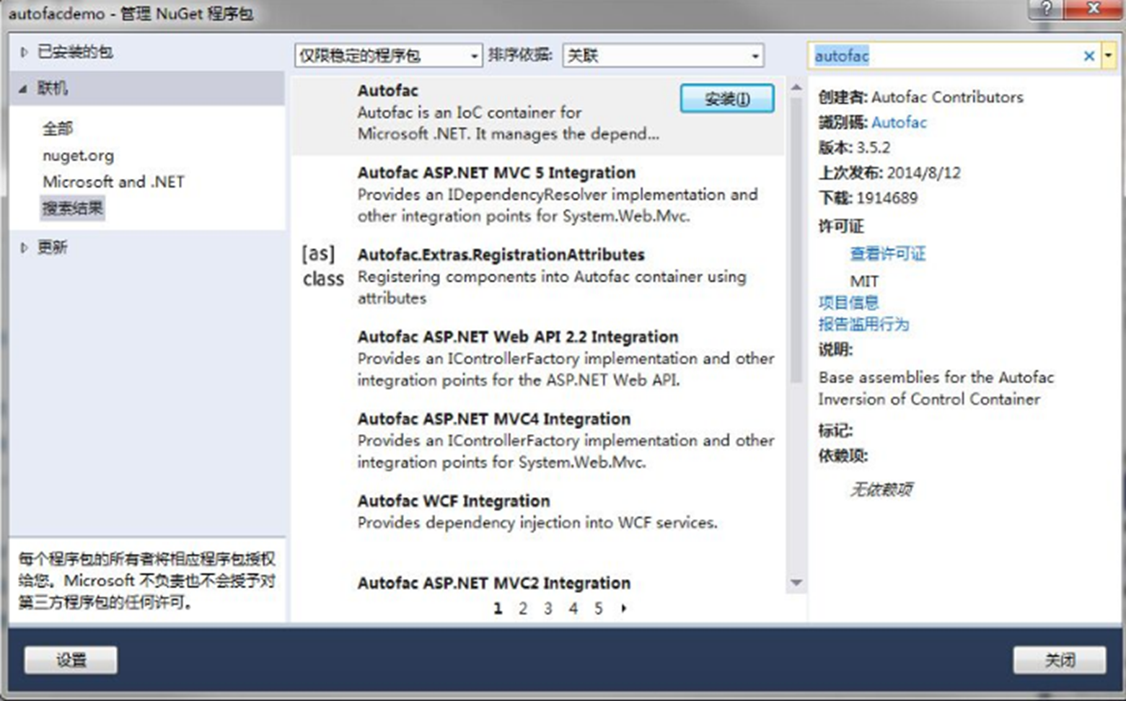
Task: Select the 搜索结果 item
Action: (73, 208)
